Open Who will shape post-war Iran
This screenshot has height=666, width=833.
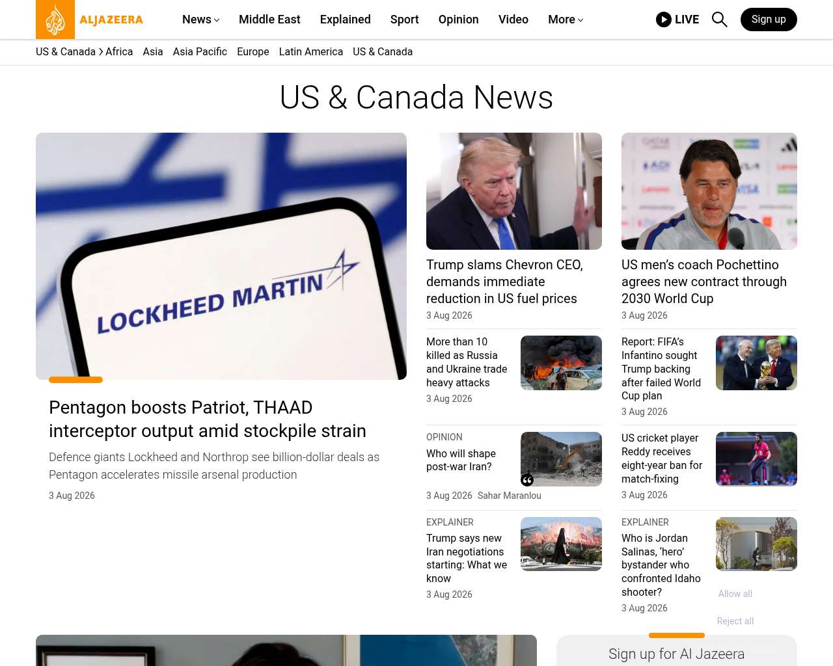coord(461,460)
